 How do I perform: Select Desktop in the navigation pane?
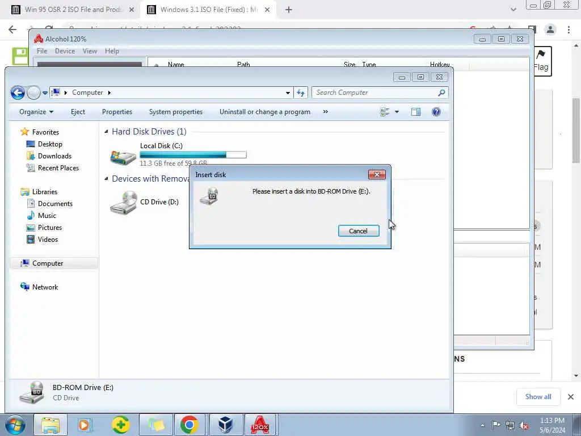tap(50, 144)
